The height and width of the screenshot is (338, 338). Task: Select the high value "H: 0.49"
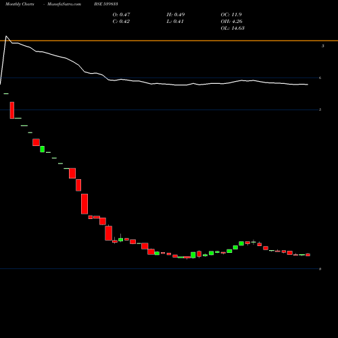pyautogui.click(x=176, y=15)
